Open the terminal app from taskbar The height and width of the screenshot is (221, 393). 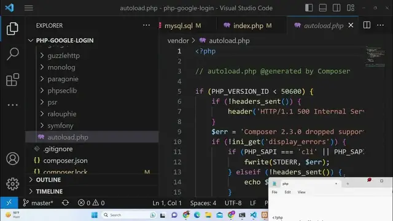242,215
